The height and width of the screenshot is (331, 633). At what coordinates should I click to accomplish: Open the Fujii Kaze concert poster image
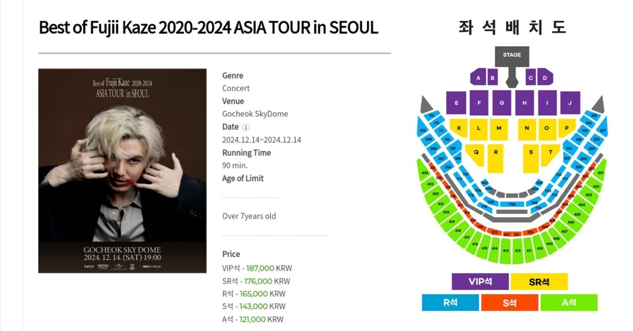pyautogui.click(x=122, y=171)
